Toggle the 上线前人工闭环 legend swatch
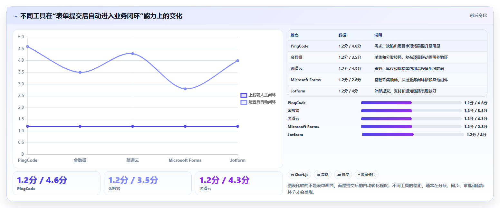 point(244,95)
